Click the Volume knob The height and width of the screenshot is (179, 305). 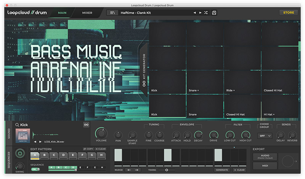[x=101, y=133]
